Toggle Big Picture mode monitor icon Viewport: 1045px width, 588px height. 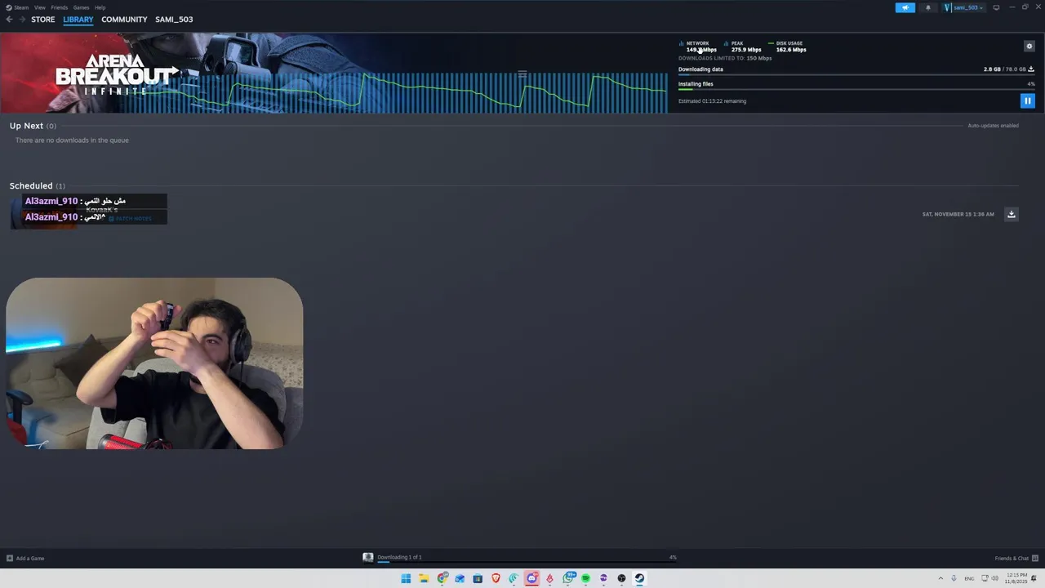(x=996, y=7)
